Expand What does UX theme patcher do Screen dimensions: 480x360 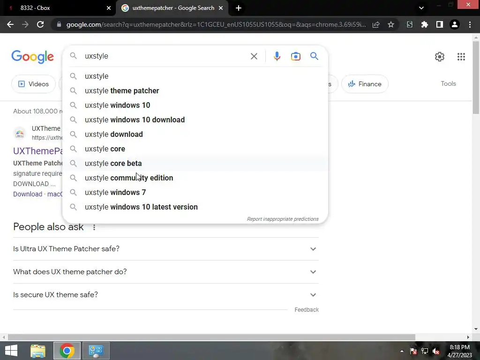pos(165,272)
